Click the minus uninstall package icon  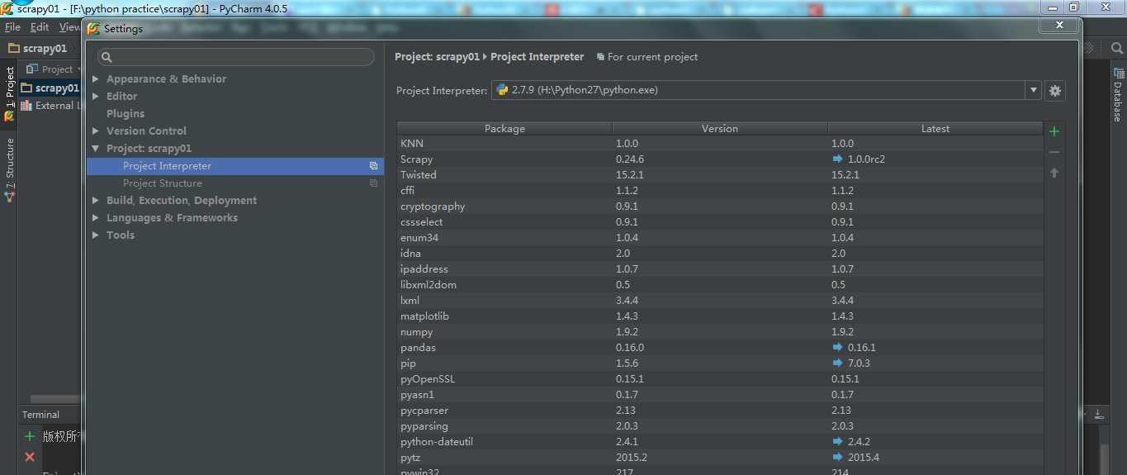click(x=1054, y=152)
